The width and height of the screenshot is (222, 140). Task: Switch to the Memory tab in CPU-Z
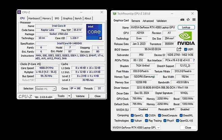coord(47,19)
